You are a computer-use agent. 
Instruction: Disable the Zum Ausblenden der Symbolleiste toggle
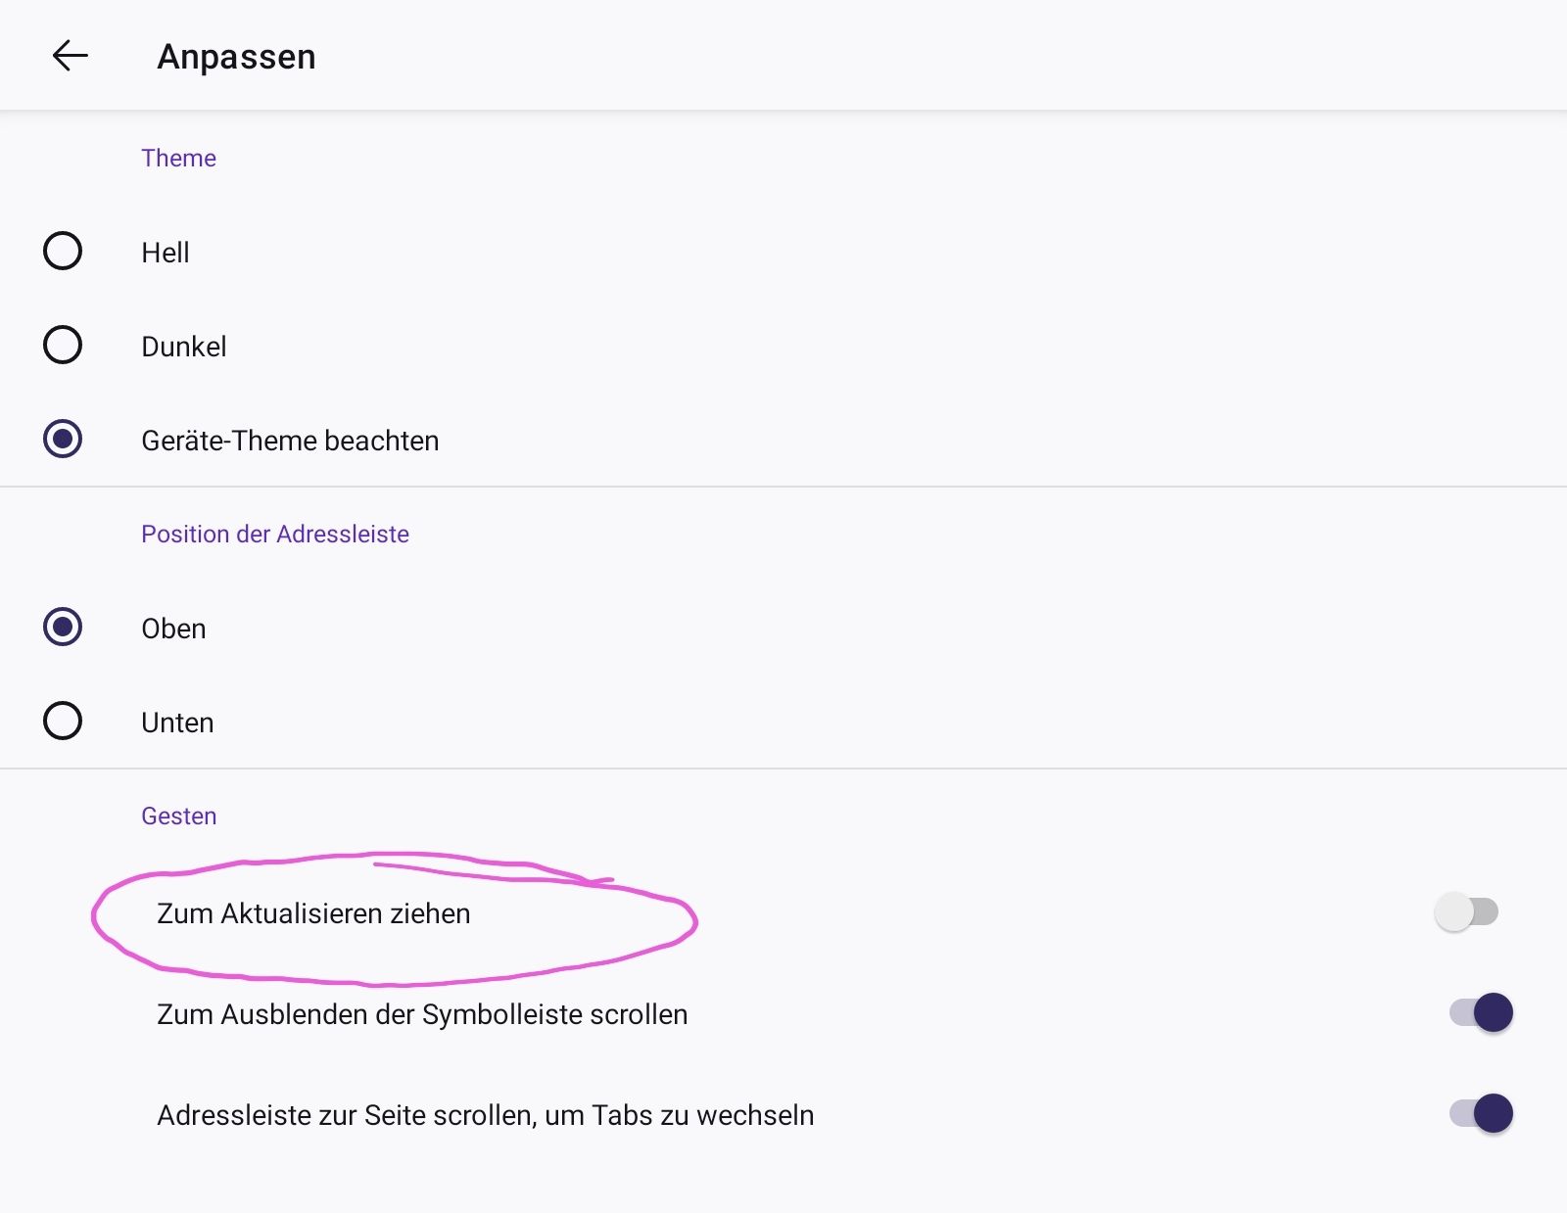tap(1481, 1012)
